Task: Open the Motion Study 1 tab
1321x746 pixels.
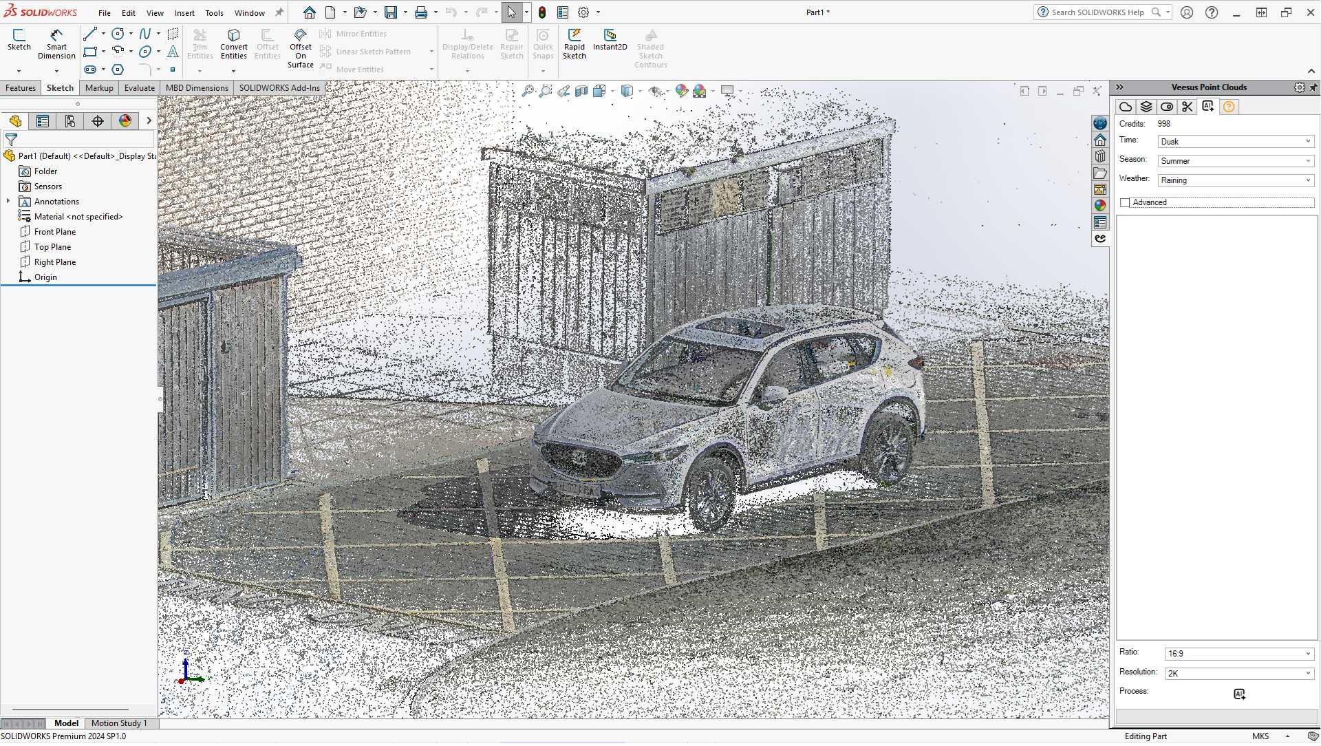Action: [120, 723]
